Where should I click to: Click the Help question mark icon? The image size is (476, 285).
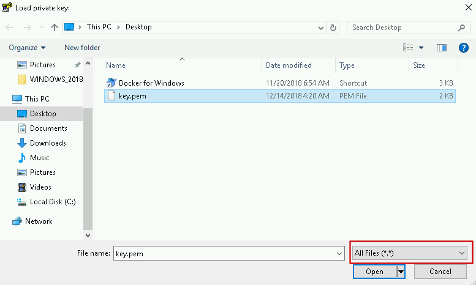463,48
